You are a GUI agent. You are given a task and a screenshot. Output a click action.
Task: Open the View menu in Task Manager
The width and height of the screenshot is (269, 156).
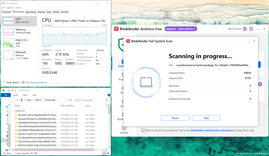coord(18,8)
